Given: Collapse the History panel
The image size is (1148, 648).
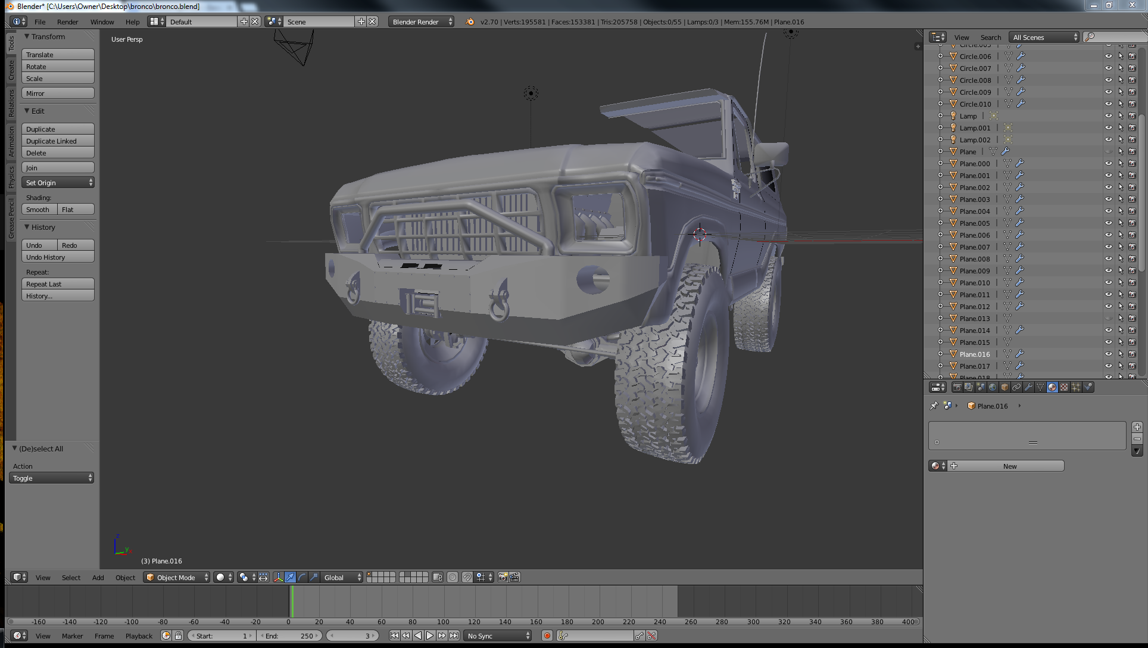Looking at the screenshot, I should [x=27, y=227].
